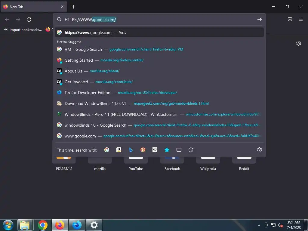The width and height of the screenshot is (308, 231).
Task: Search bookmarks using the star icon
Action: 167,150
